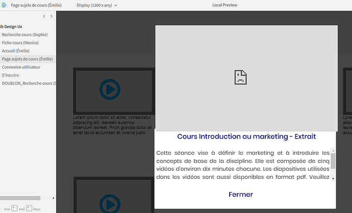
Task: Select 'Fiche cours (Monica)' in sidebar
Action: tap(20, 43)
